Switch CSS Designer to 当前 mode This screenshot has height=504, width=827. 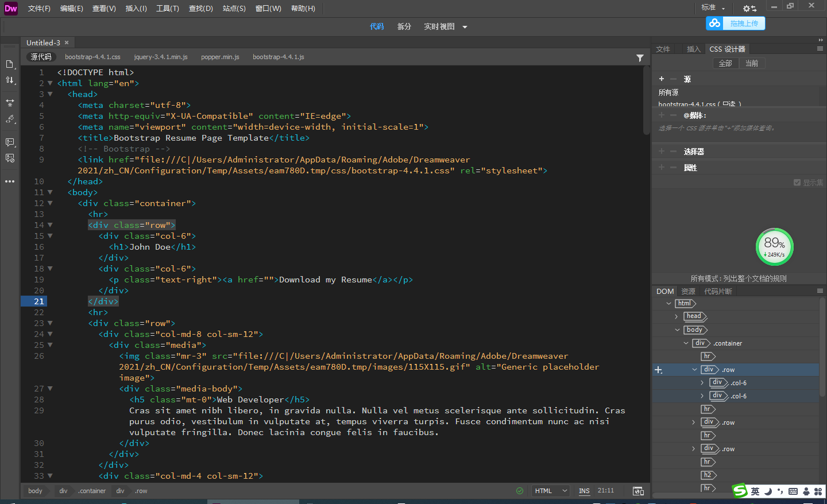tap(752, 63)
